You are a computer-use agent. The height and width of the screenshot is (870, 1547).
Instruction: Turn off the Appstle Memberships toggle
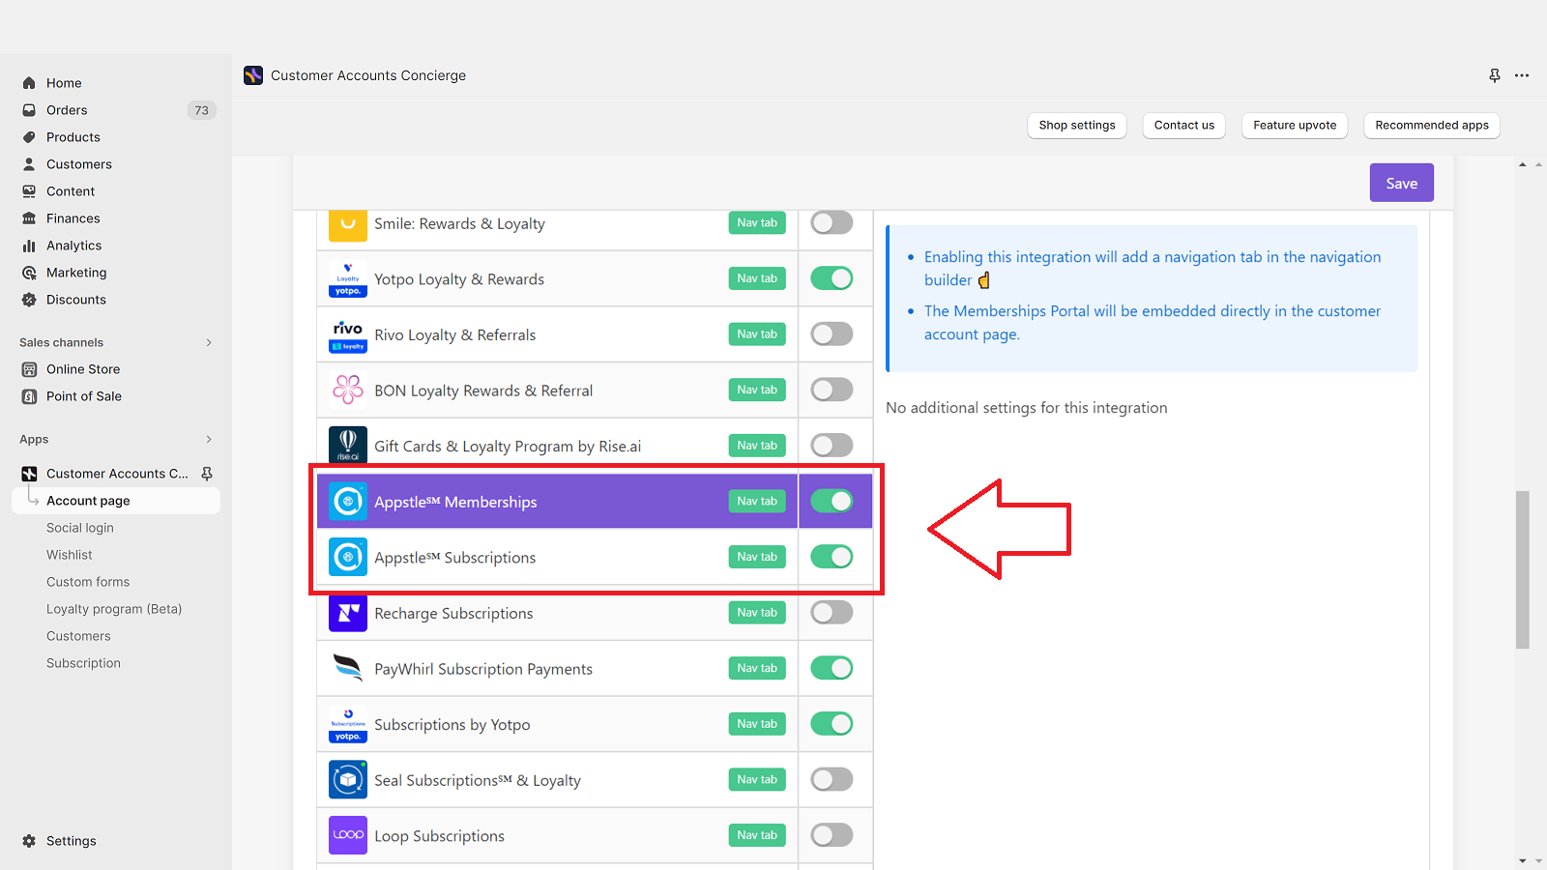click(x=832, y=501)
